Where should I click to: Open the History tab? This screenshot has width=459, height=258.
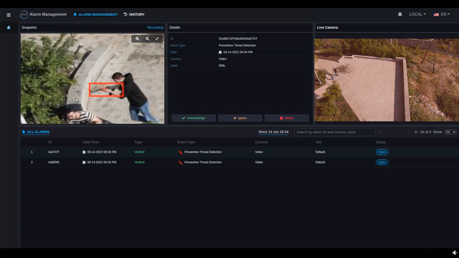coord(134,15)
